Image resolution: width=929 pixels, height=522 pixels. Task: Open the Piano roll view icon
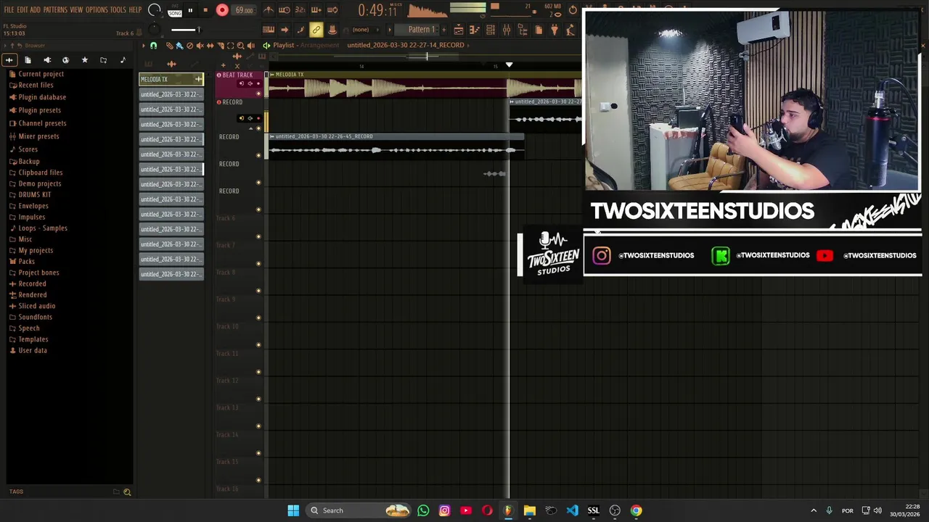(475, 30)
